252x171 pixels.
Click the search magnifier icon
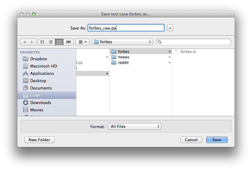pos(160,42)
